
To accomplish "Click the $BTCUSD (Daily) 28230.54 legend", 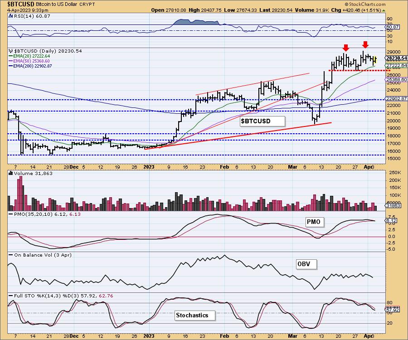I will click(48, 51).
